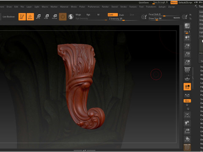203x152 pixels.
Task: Open the Layer menu
Action: pos(29,7)
